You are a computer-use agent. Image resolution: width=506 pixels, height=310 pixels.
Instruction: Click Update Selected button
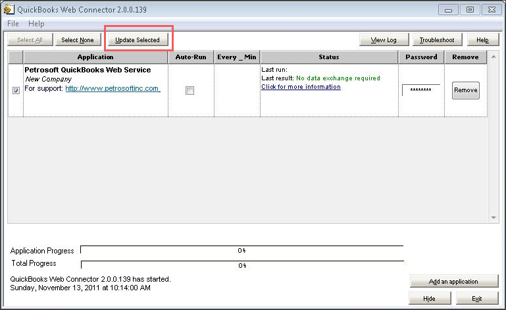(138, 39)
